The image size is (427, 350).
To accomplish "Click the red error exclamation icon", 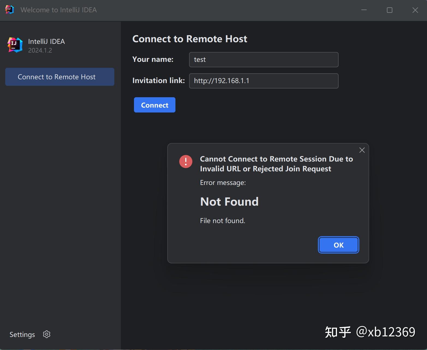I will click(186, 161).
